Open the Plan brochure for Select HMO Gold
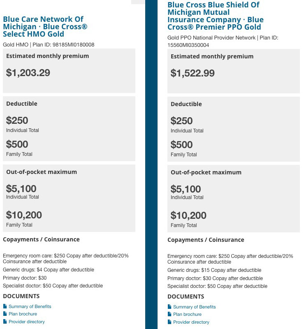304x329 pixels. point(23,314)
